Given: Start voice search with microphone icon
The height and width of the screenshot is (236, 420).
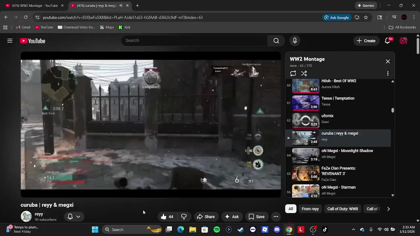Looking at the screenshot, I should click(295, 41).
